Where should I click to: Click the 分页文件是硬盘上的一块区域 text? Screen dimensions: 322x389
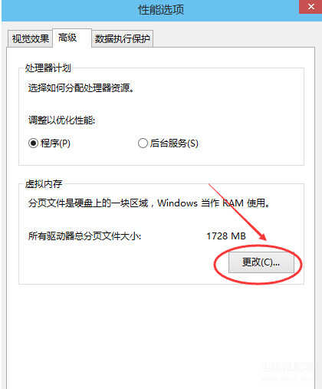coord(88,203)
